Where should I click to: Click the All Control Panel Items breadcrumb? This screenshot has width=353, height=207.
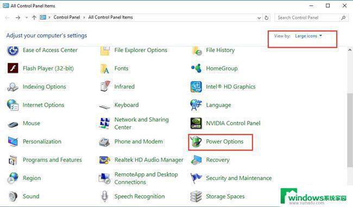(x=110, y=17)
